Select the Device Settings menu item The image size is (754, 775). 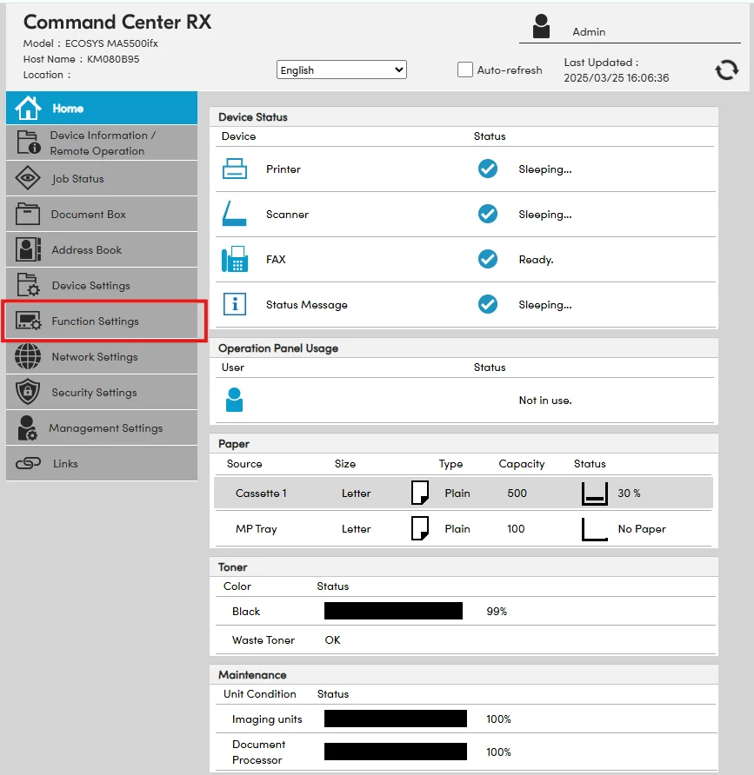click(x=90, y=286)
